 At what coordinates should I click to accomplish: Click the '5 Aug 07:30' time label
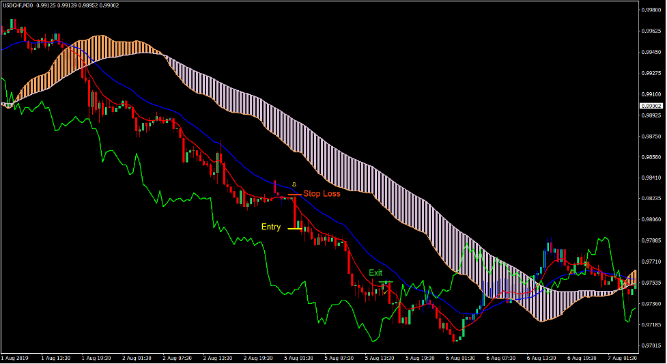(339, 358)
